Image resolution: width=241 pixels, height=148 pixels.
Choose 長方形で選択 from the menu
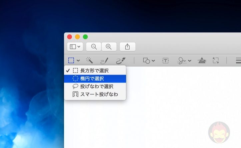[95, 71]
